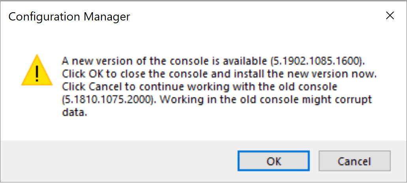The image size is (407, 184).
Task: Click the word "data." on the last line
Action: tap(74, 112)
